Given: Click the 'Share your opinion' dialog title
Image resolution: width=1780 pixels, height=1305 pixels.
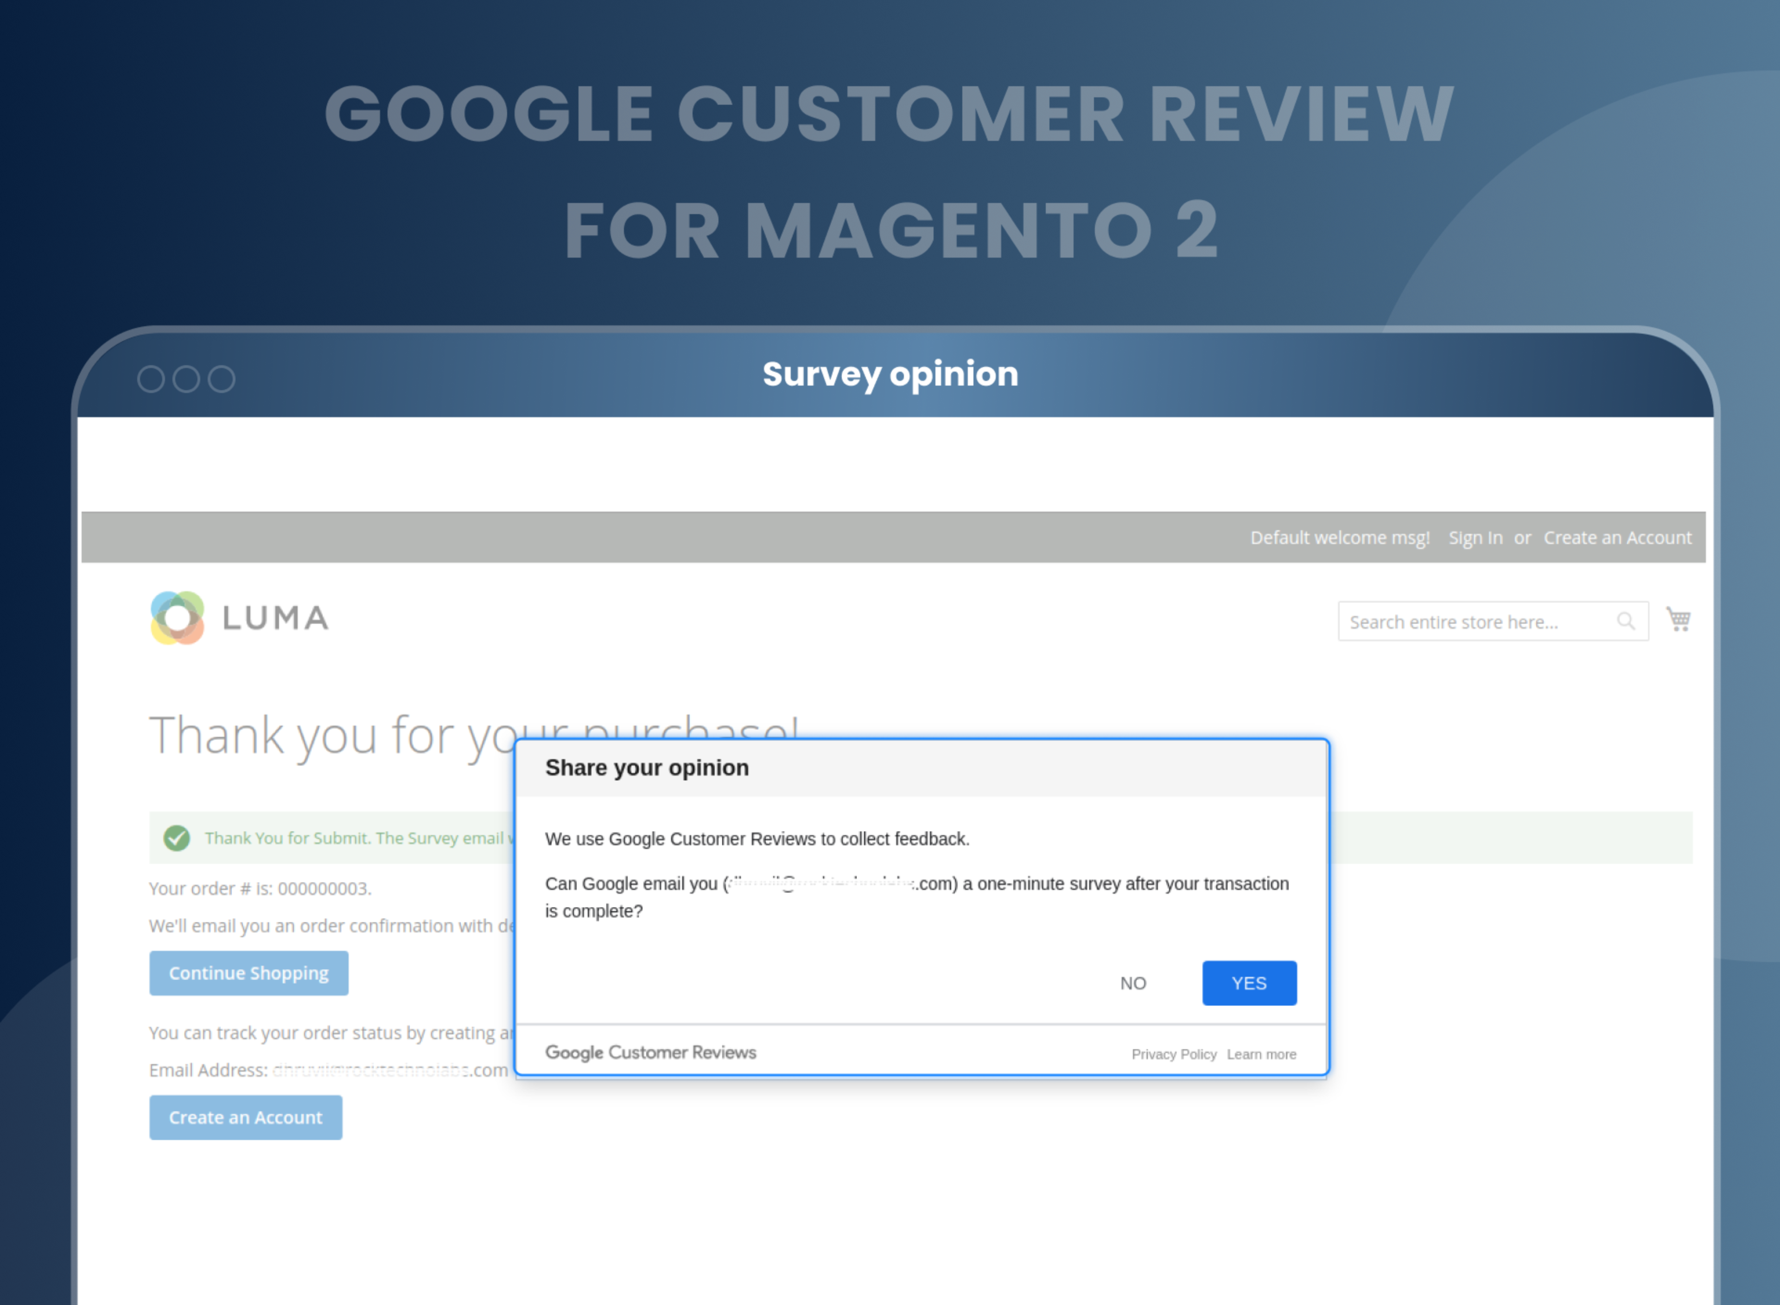Looking at the screenshot, I should click(647, 768).
